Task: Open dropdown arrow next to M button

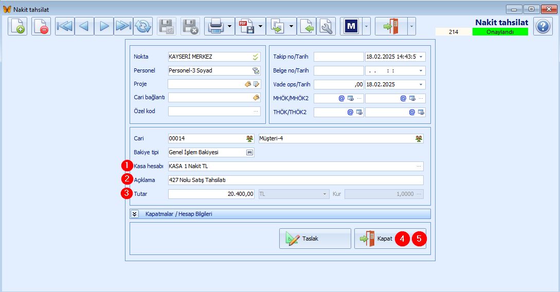Action: (366, 26)
